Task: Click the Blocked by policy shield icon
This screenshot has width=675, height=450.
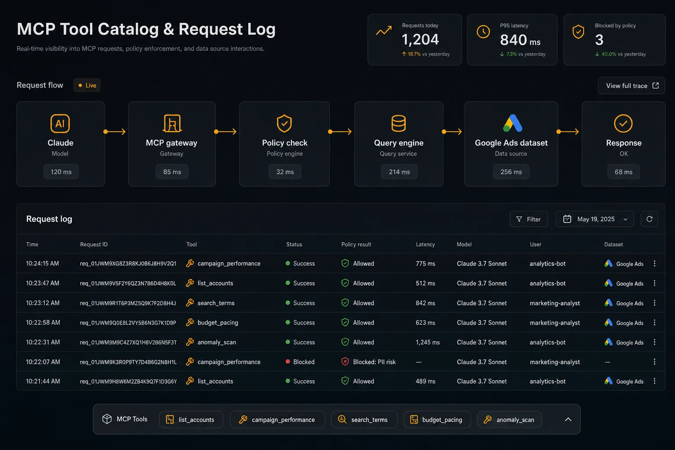Action: 578,32
